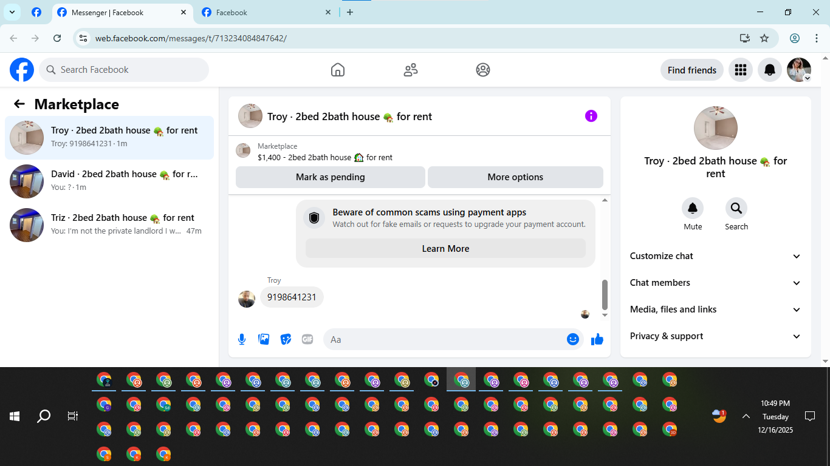Click inside the Search Facebook field
Image resolution: width=830 pixels, height=466 pixels.
tap(124, 70)
